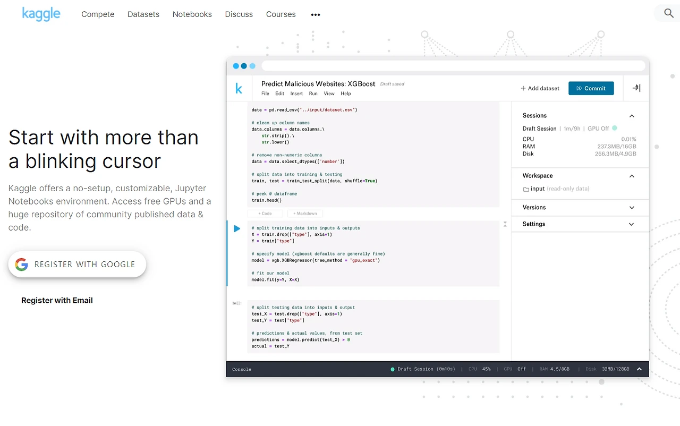This screenshot has height=426, width=680.
Task: Open the notebook Help menu
Action: tap(346, 93)
